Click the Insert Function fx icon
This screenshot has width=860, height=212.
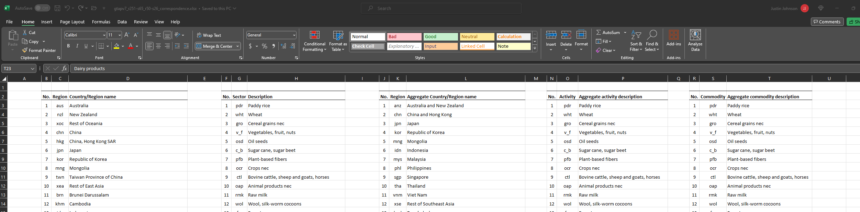[x=64, y=68]
